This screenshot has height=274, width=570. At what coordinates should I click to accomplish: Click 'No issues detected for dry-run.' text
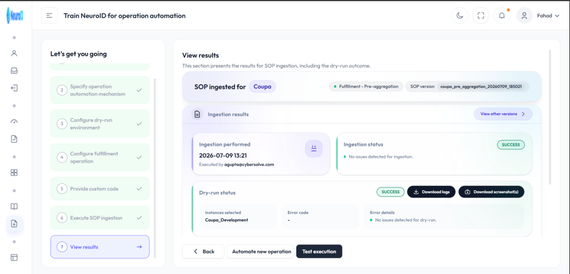tap(406, 220)
